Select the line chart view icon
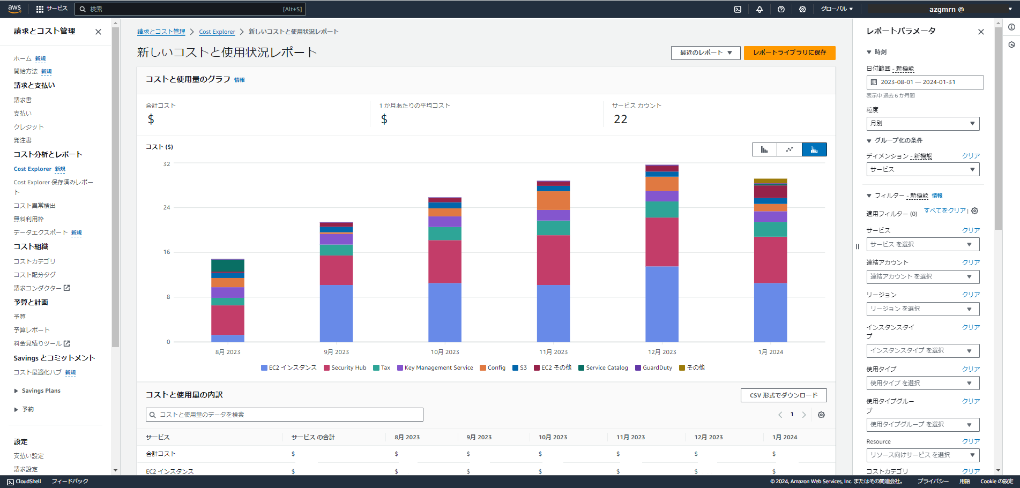This screenshot has height=488, width=1020. tap(789, 149)
